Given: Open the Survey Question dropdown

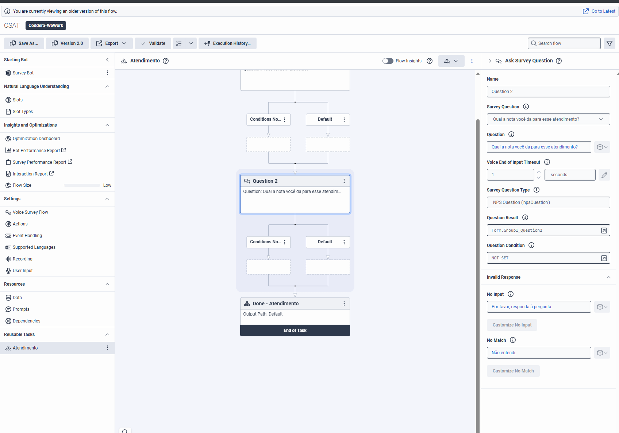Looking at the screenshot, I should [548, 119].
